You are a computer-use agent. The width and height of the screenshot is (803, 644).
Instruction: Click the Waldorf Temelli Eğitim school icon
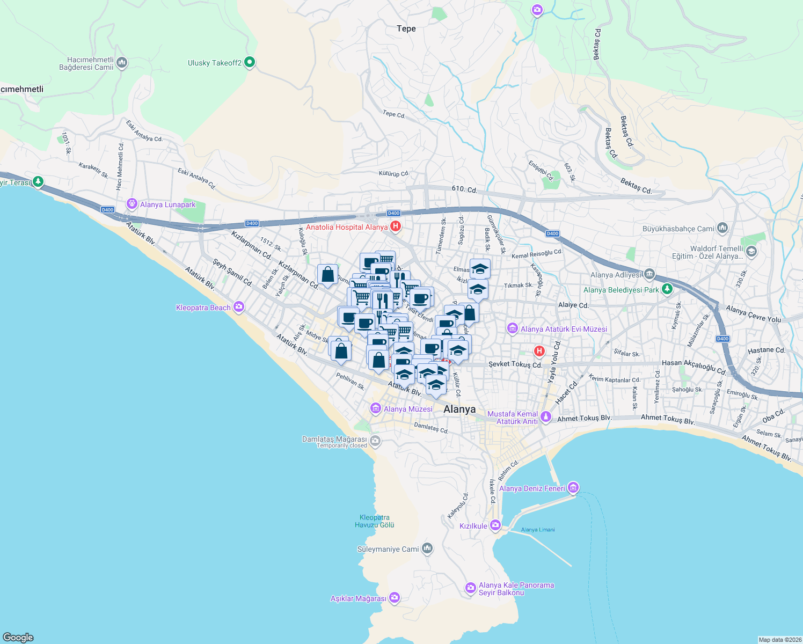(x=751, y=252)
